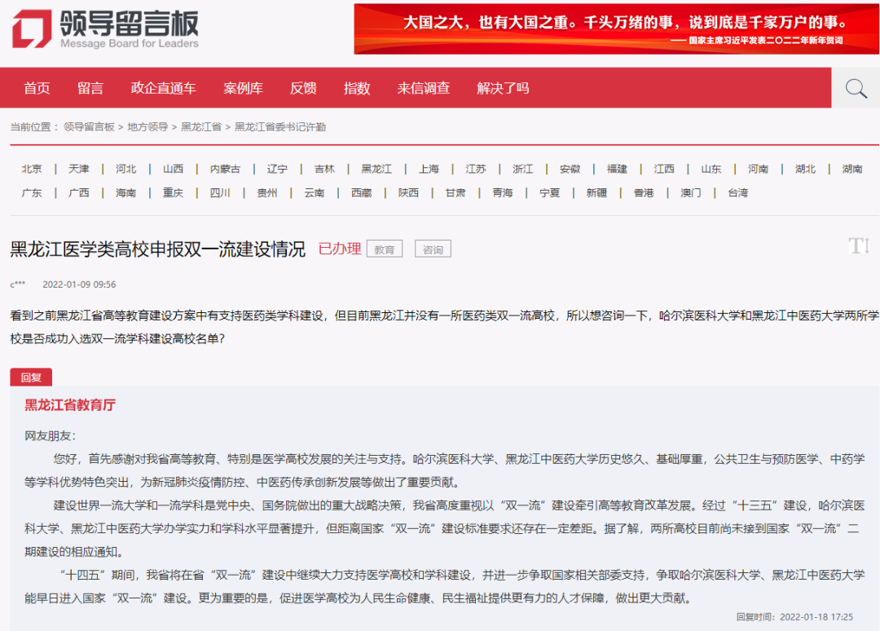Select 湖南 in the province list
This screenshot has width=880, height=631.
tap(852, 169)
